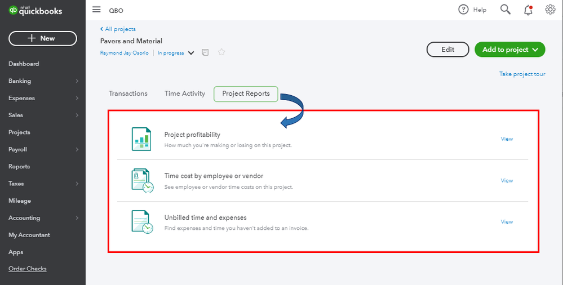
Task: Click the Project profitability report icon
Action: coord(141,139)
